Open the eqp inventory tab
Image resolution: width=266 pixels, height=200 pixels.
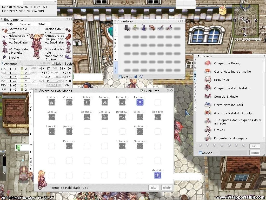(115, 43)
